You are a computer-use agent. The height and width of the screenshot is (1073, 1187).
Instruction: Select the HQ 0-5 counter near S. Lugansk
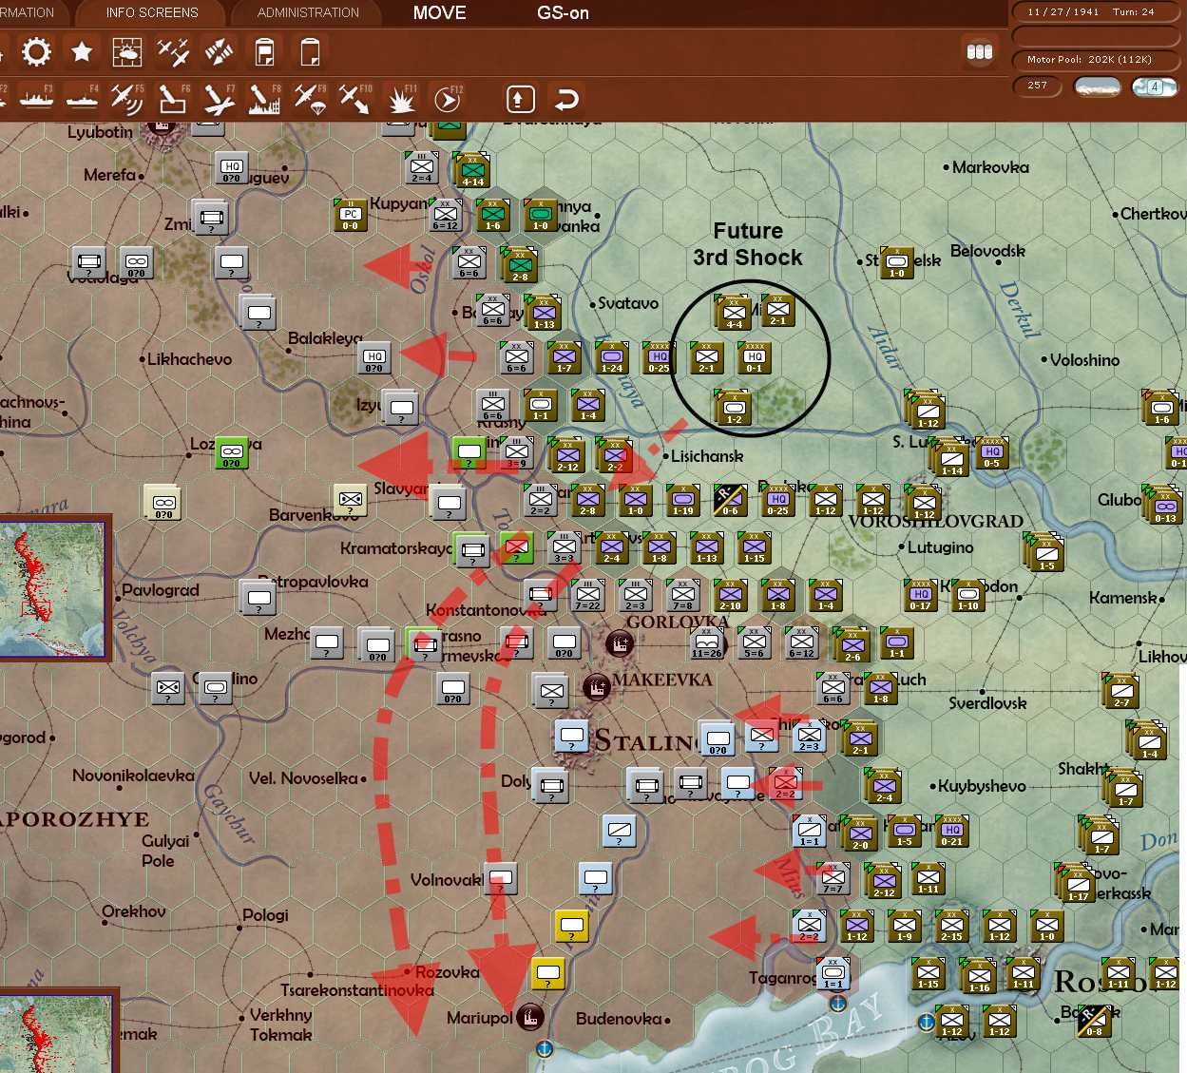tap(991, 452)
